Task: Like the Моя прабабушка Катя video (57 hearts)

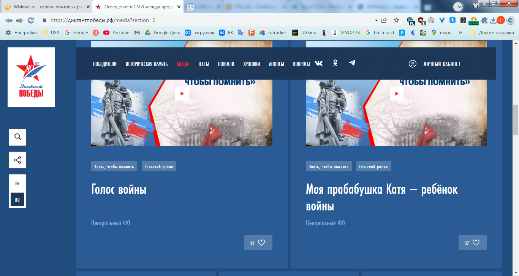Action: [x=473, y=243]
